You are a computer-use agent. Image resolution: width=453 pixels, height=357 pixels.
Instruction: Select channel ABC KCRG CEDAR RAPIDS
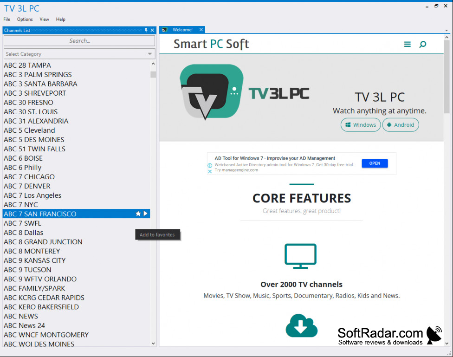coord(76,298)
